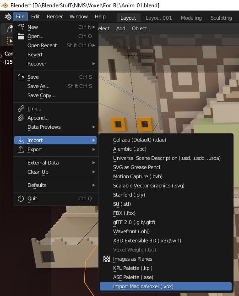Select X3D Extensible 3D (.x3d/.wrl) import
This screenshot has width=239, height=296.
pyautogui.click(x=166, y=241)
